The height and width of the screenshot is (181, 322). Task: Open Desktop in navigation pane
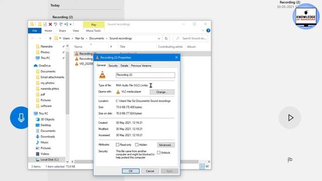(x=43, y=125)
